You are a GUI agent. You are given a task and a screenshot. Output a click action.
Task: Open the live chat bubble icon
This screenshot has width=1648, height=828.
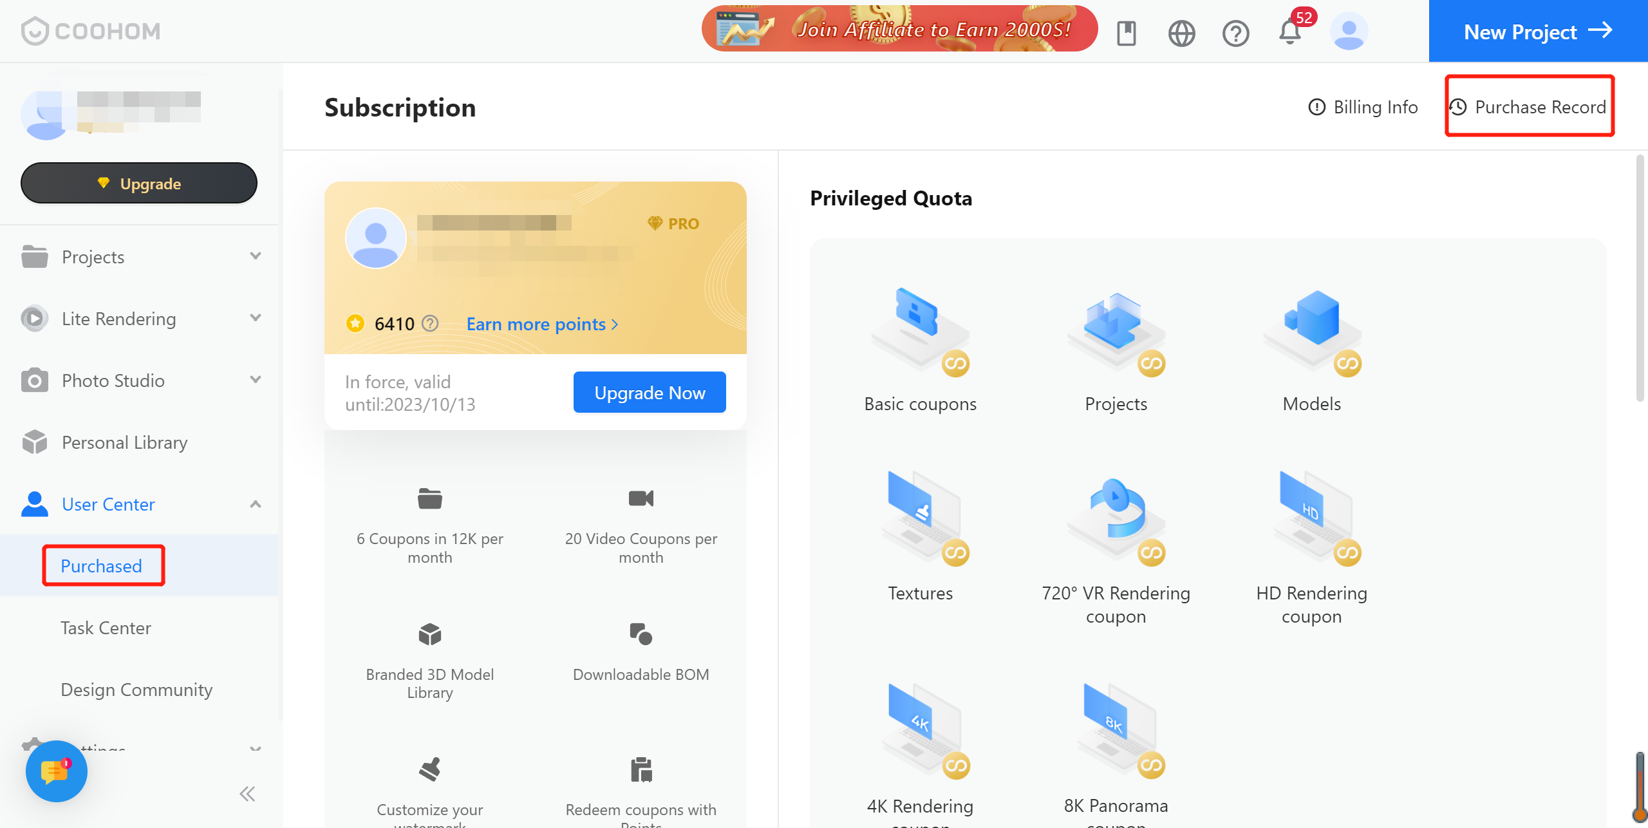click(57, 771)
